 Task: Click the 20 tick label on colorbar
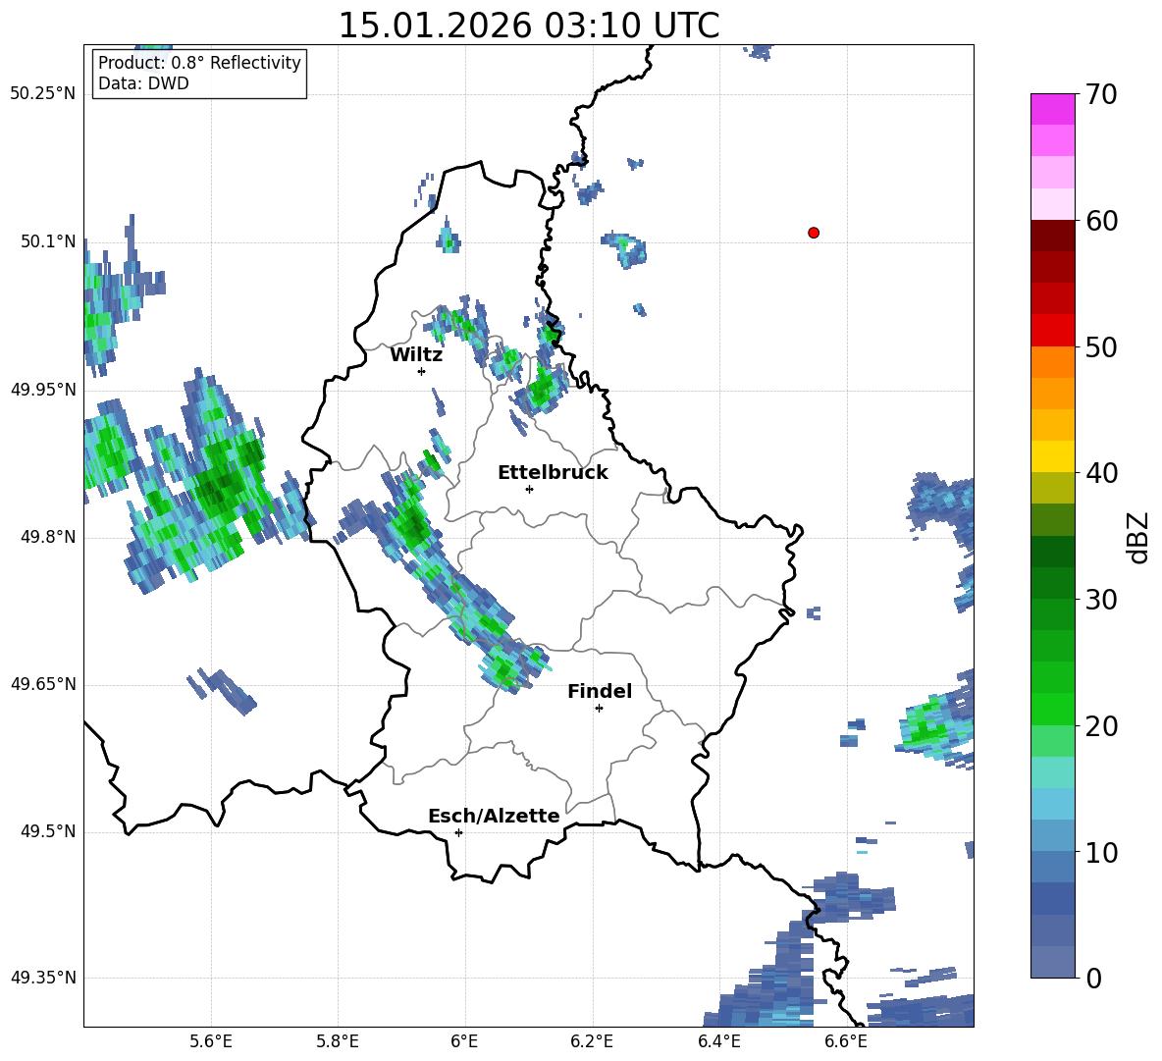pos(1100,725)
